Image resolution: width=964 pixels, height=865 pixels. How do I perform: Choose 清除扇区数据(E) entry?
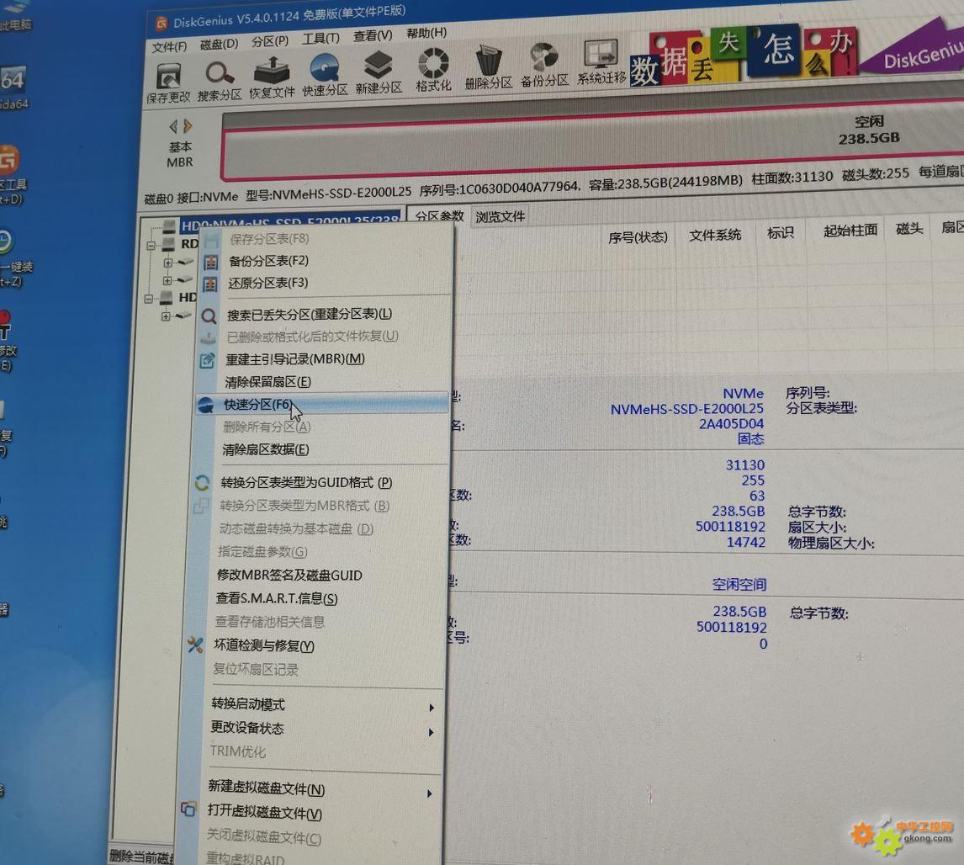[x=266, y=449]
